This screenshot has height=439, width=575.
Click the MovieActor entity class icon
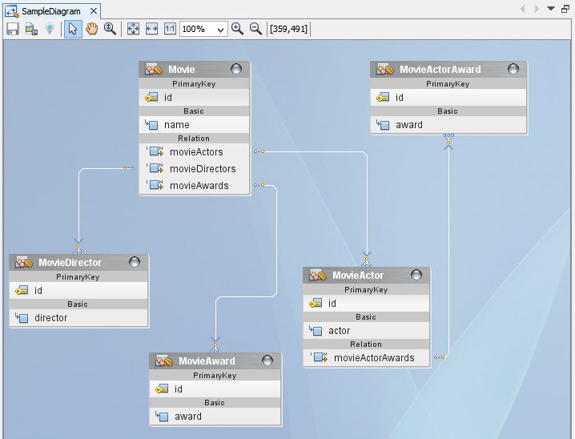pyautogui.click(x=318, y=275)
